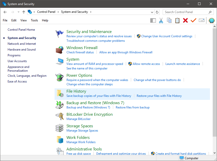Click the vertical scrollbar down arrow

pos(214,153)
